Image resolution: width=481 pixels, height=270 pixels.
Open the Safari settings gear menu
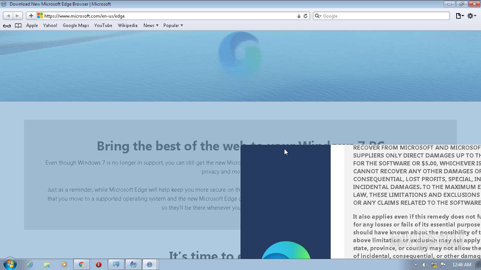click(472, 16)
